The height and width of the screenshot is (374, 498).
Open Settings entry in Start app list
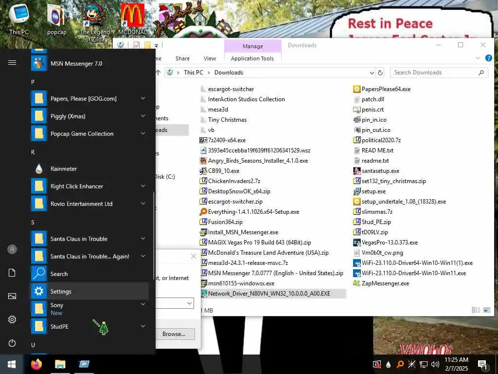(x=89, y=291)
